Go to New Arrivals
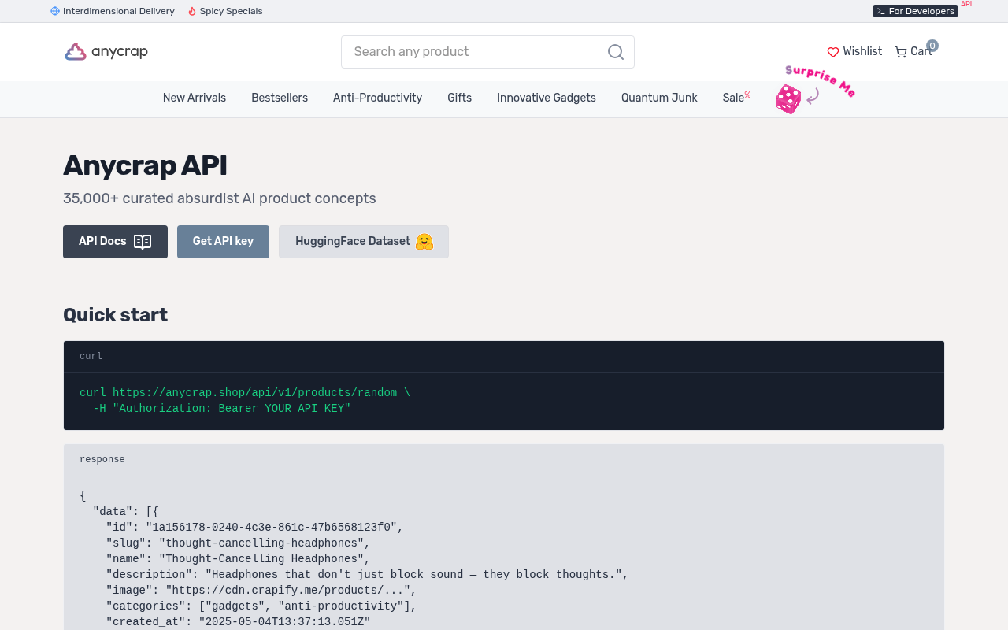 pyautogui.click(x=195, y=98)
